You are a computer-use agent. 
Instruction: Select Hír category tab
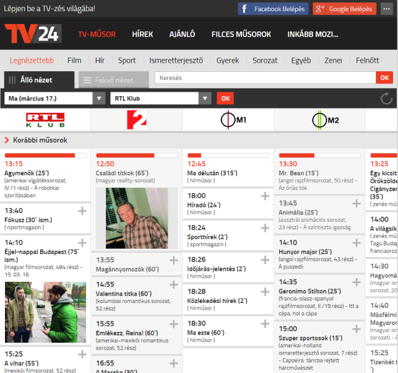click(x=100, y=61)
